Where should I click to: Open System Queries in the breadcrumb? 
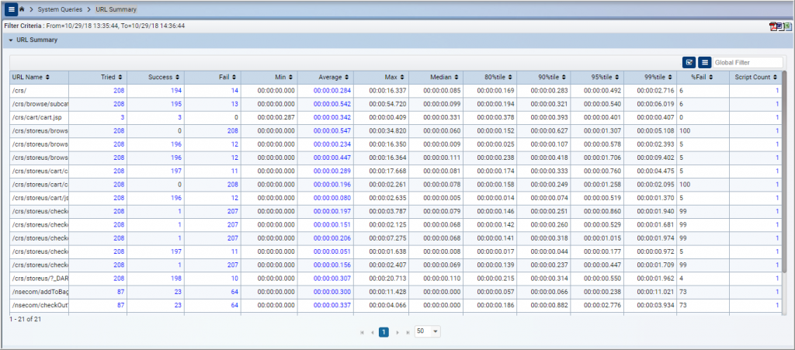point(60,9)
